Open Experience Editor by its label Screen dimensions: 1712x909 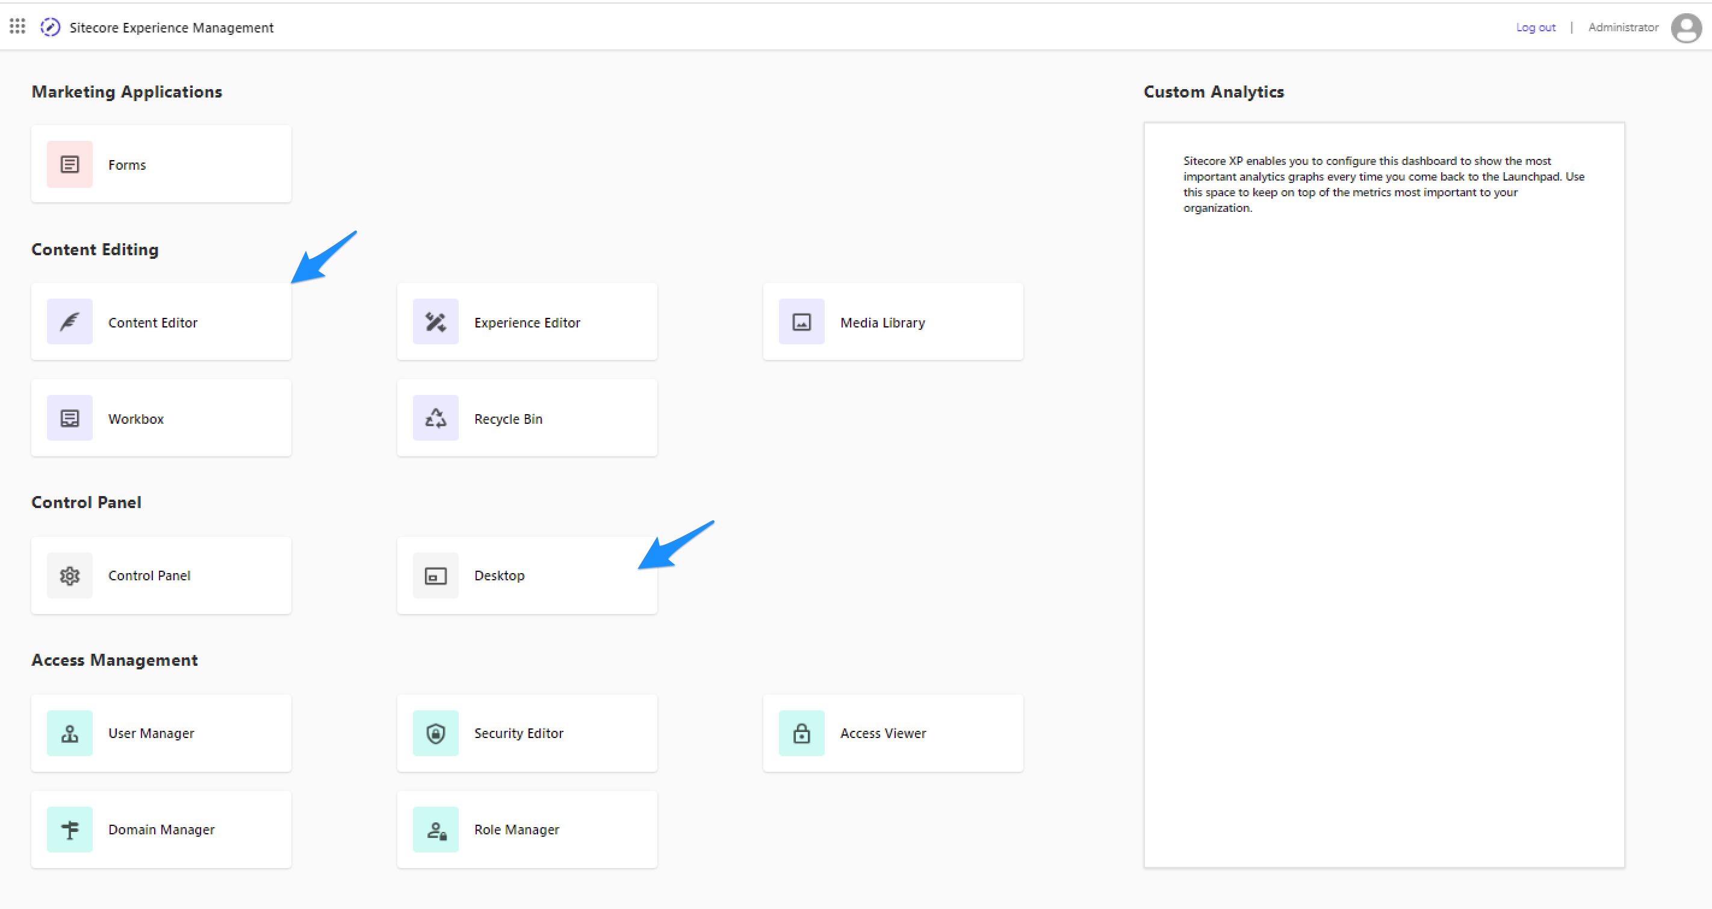[527, 322]
